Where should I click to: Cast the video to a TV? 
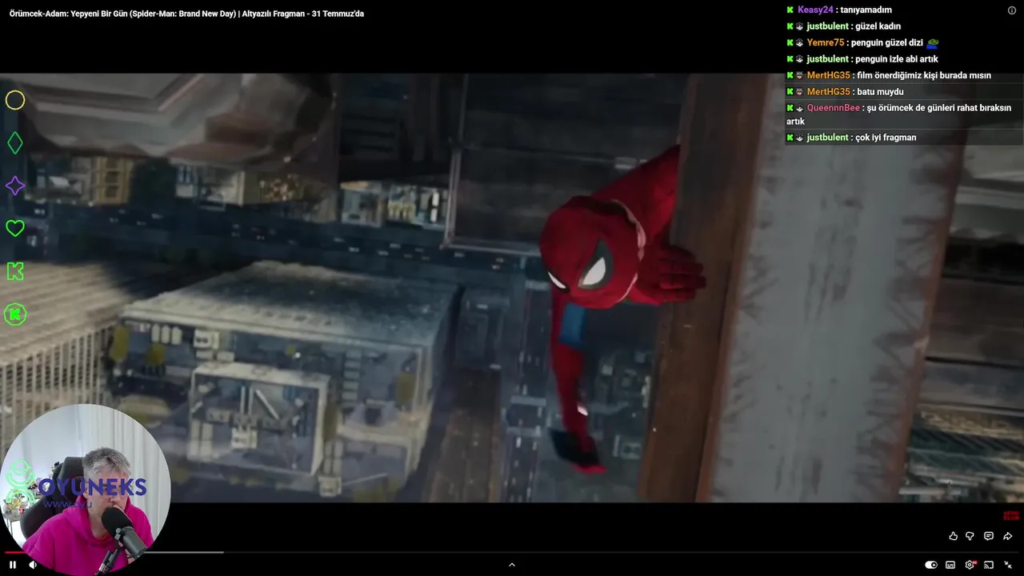(x=989, y=565)
